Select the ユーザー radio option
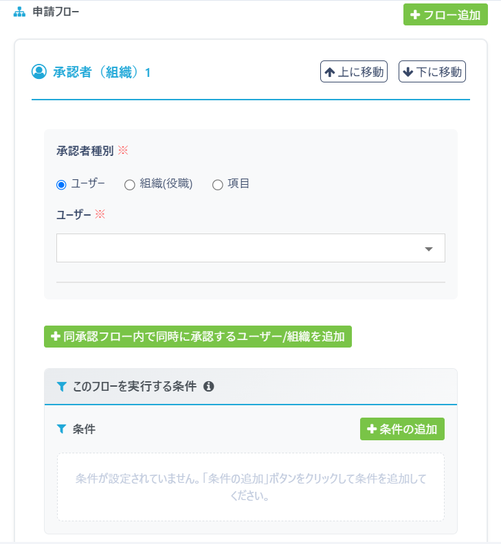501x544 pixels. 61,184
